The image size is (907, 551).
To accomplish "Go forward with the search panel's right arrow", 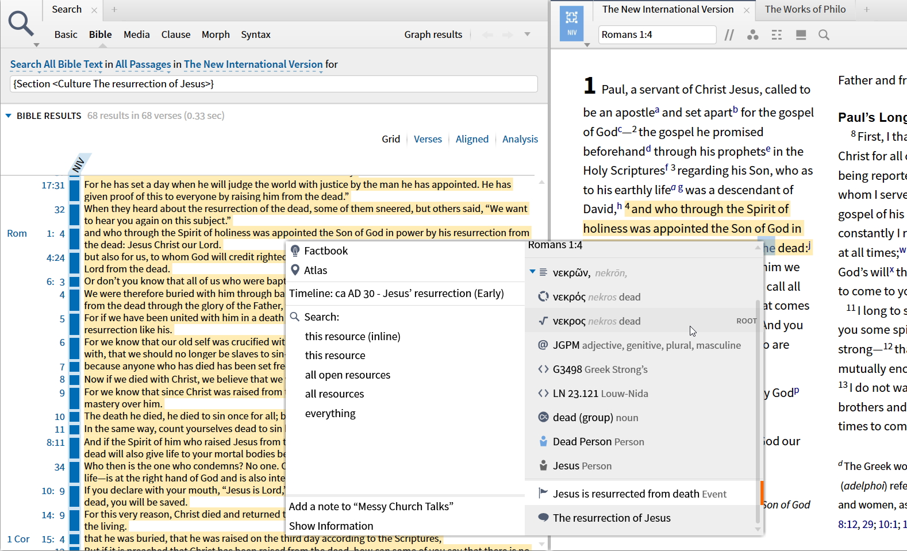I will (507, 34).
